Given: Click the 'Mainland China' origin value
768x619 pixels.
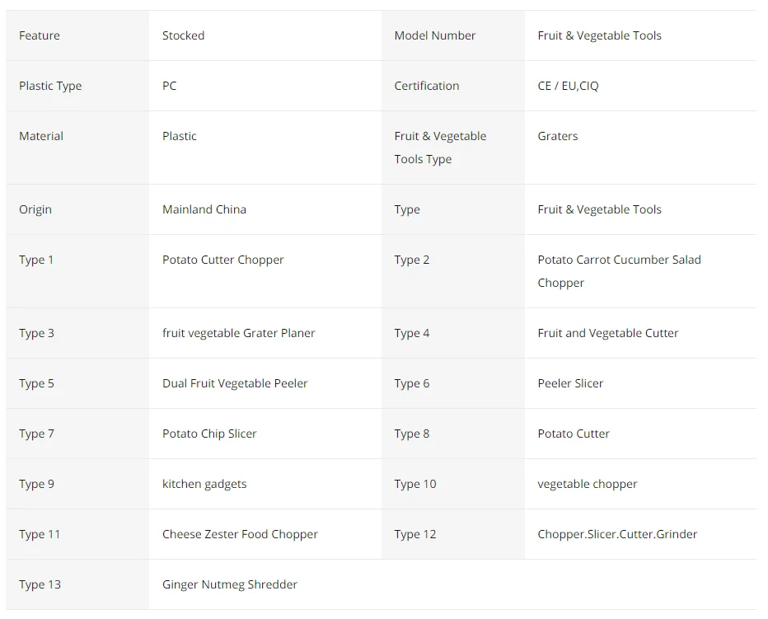Looking at the screenshot, I should pyautogui.click(x=204, y=209).
